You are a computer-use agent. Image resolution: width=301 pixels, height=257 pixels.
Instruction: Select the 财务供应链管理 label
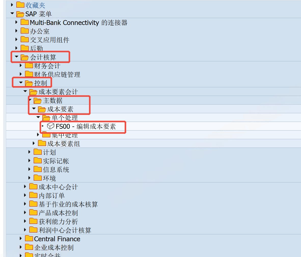pyautogui.click(x=57, y=74)
